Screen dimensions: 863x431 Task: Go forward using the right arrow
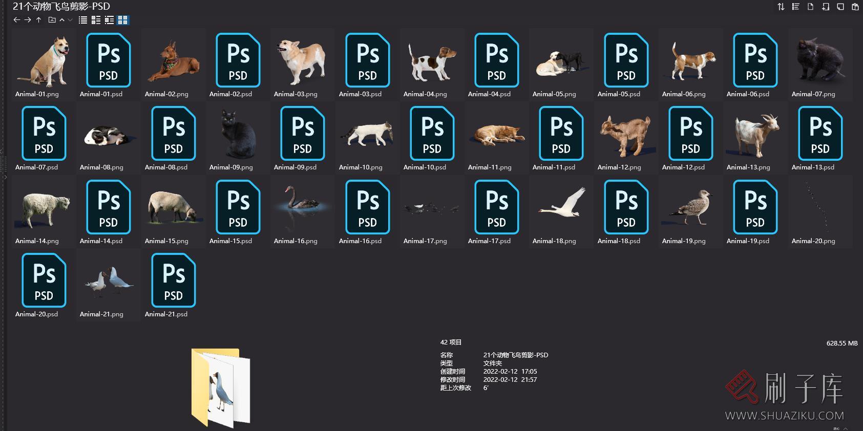(x=28, y=20)
